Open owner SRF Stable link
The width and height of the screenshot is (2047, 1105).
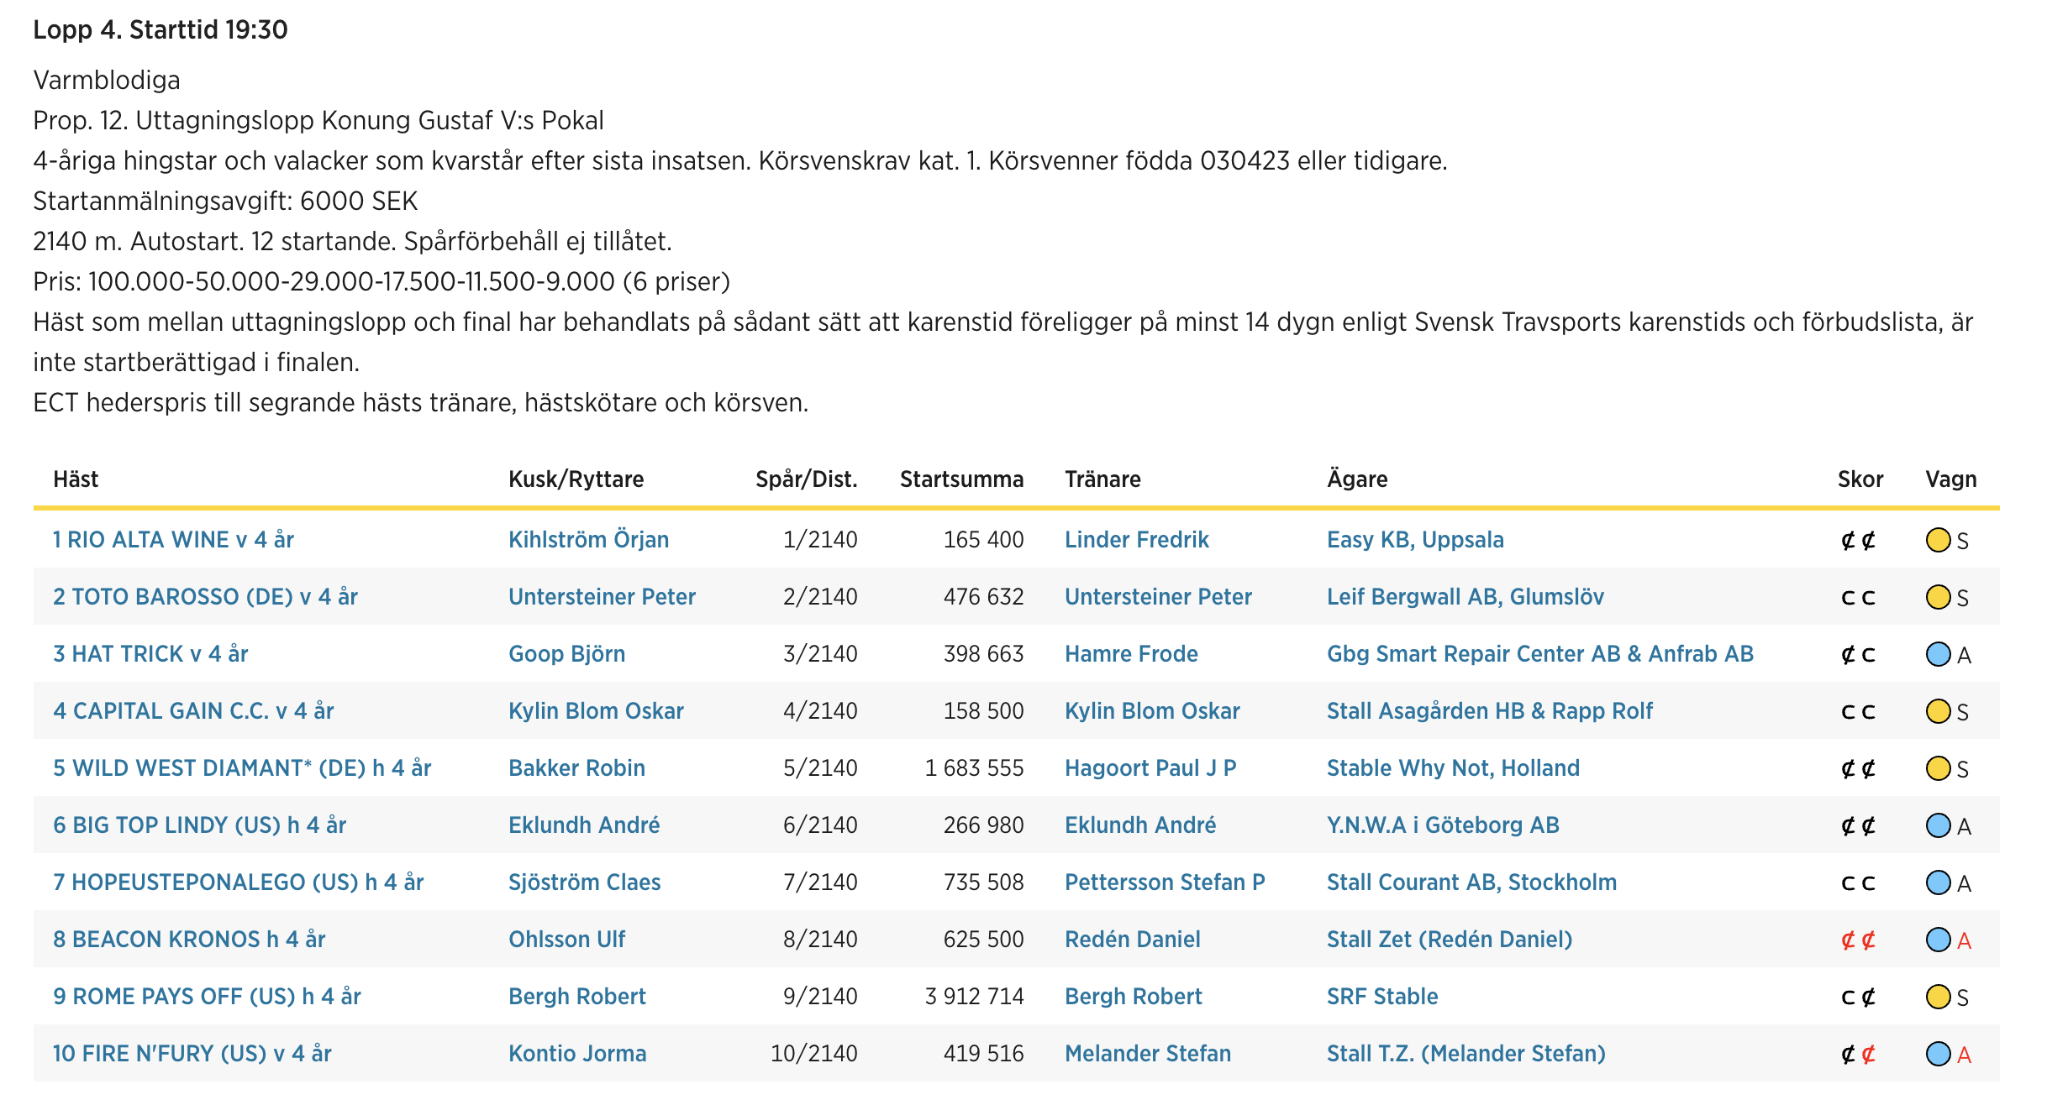click(1382, 997)
